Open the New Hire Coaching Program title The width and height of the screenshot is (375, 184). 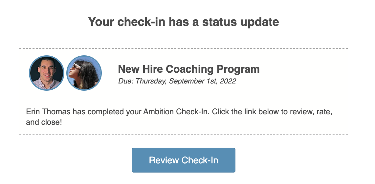[188, 69]
